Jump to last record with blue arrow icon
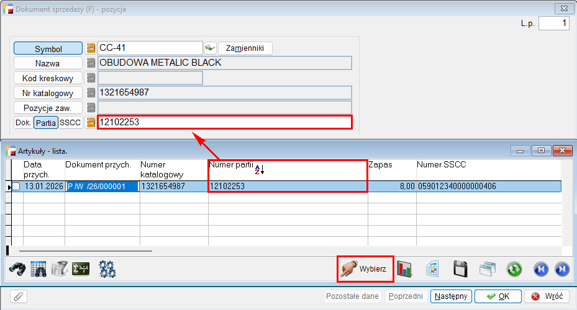 [x=561, y=269]
